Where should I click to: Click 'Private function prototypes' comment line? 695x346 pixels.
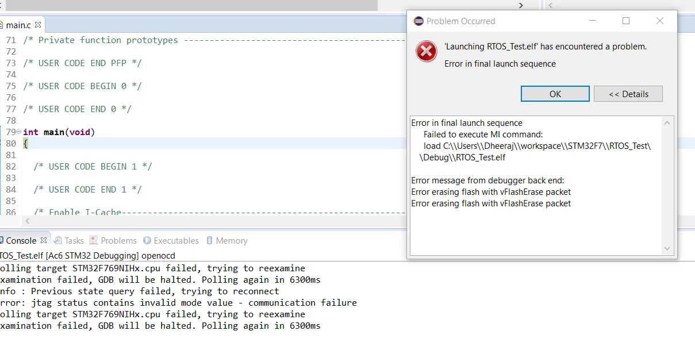pyautogui.click(x=214, y=40)
